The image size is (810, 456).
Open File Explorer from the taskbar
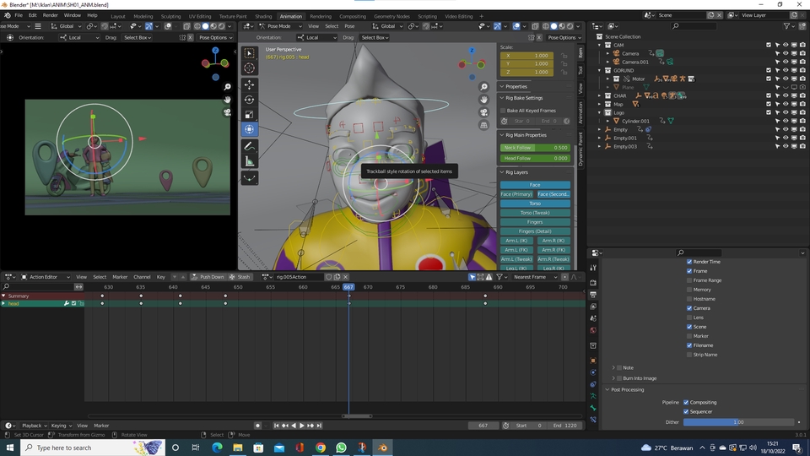pos(238,448)
